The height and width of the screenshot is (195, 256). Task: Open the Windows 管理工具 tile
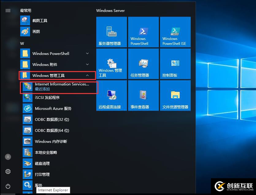pos(112,64)
